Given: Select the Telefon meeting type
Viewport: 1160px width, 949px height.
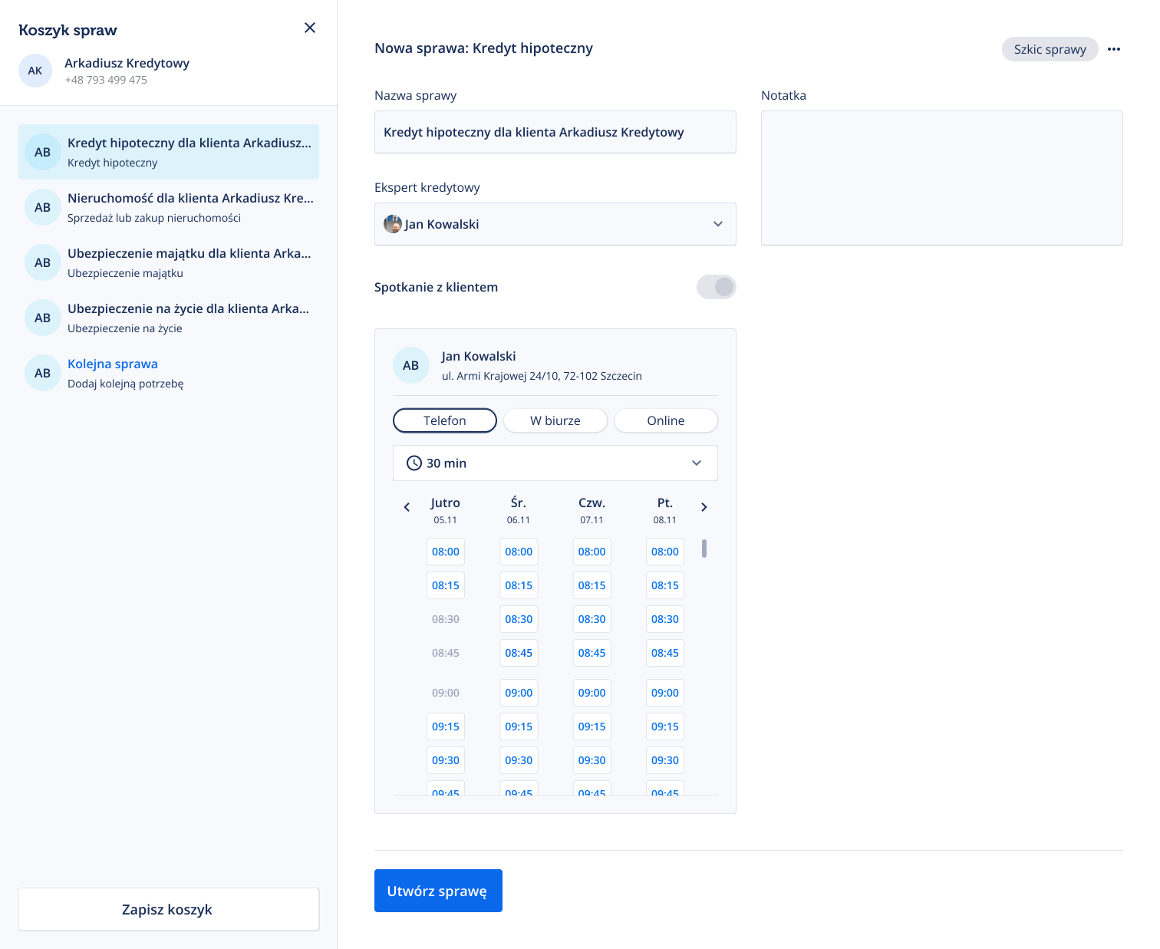Looking at the screenshot, I should pyautogui.click(x=445, y=420).
